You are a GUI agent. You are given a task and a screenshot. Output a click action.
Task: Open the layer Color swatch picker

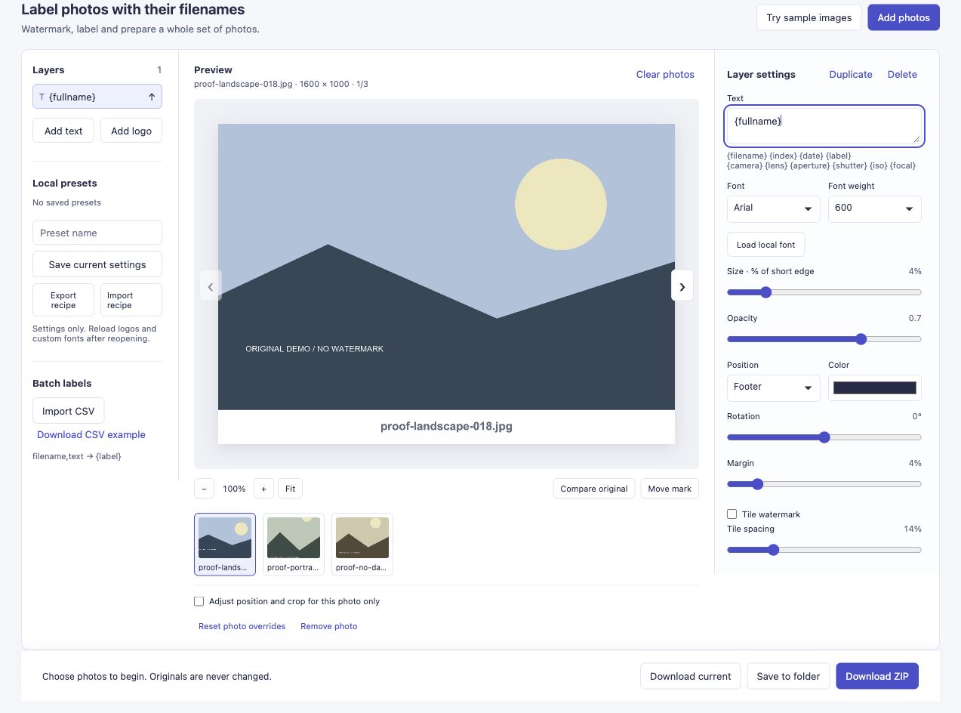click(x=875, y=387)
